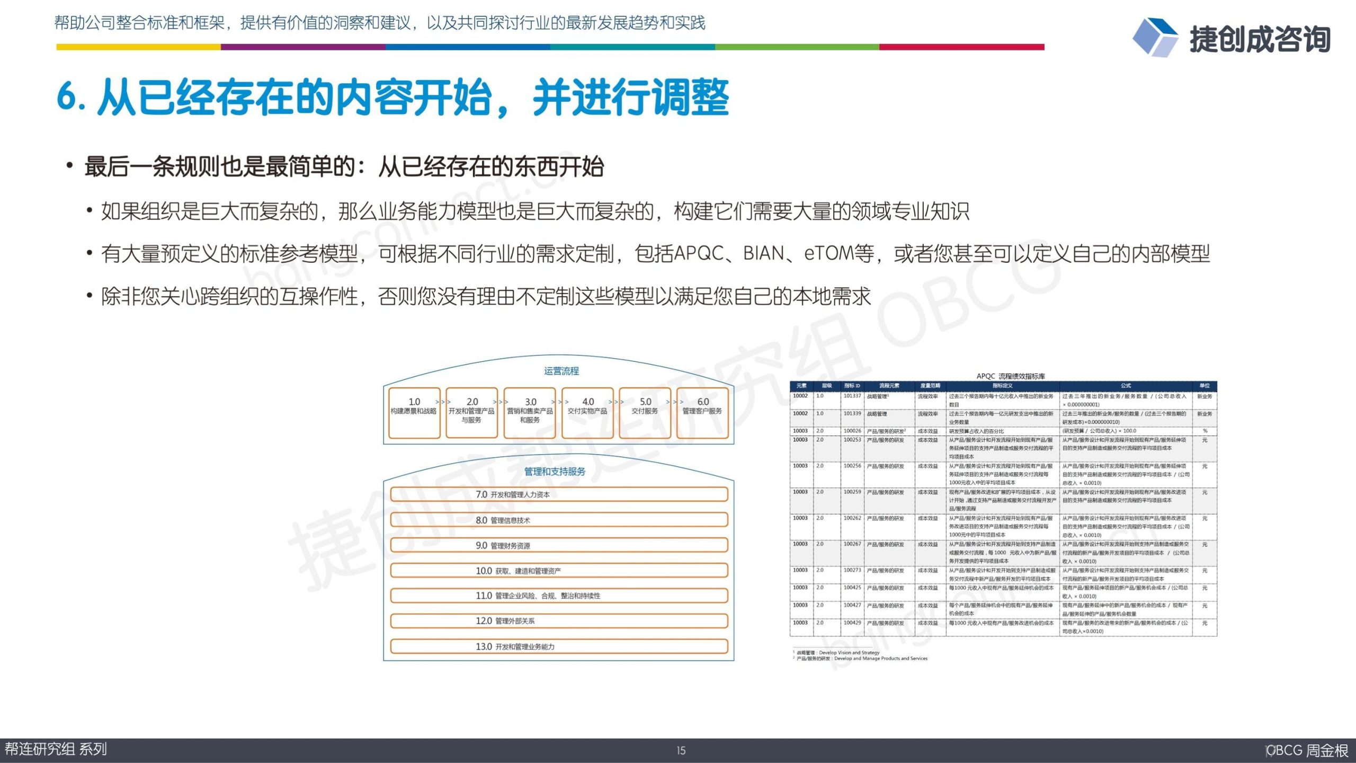Click the 流程元素 column header
The image size is (1356, 763).
(x=889, y=386)
